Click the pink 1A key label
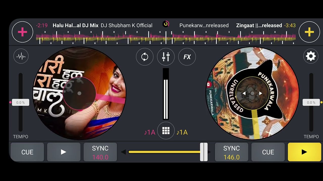 click(149, 132)
